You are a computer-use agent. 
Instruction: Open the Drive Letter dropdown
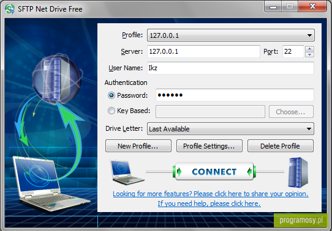(230, 129)
